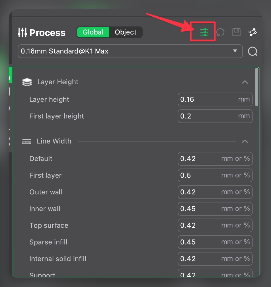Click the save preset floppy disk icon
The image size is (271, 287).
(236, 32)
